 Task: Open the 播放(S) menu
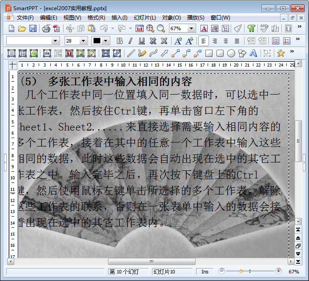pos(196,18)
